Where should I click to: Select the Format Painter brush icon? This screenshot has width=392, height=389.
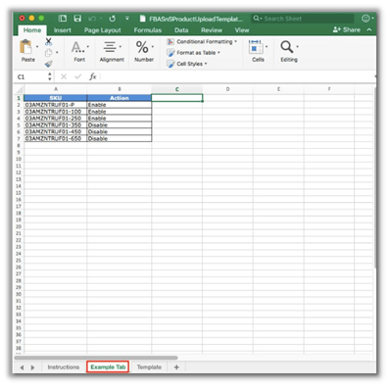tap(48, 64)
